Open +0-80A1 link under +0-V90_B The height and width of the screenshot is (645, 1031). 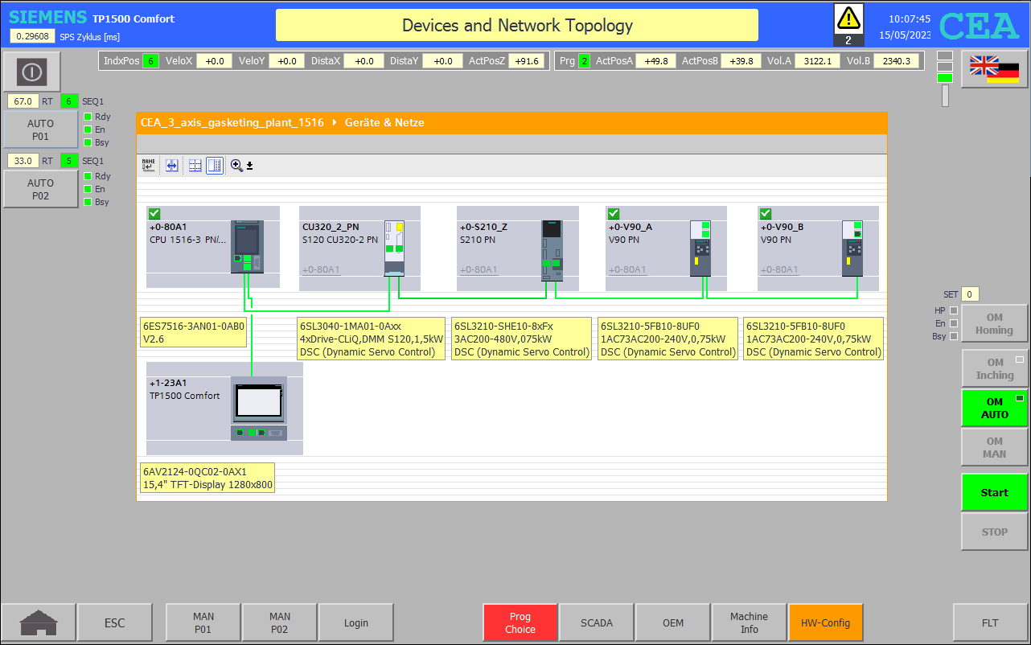point(779,269)
